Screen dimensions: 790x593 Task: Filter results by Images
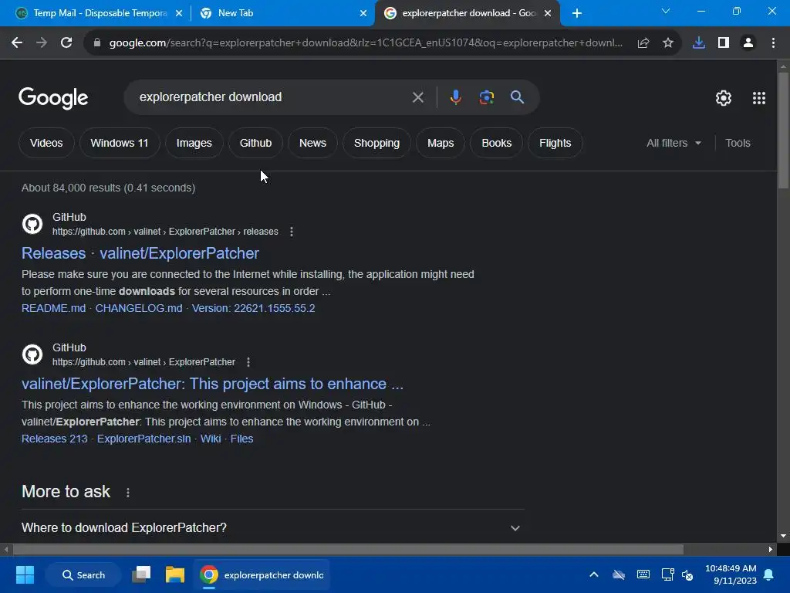click(194, 143)
